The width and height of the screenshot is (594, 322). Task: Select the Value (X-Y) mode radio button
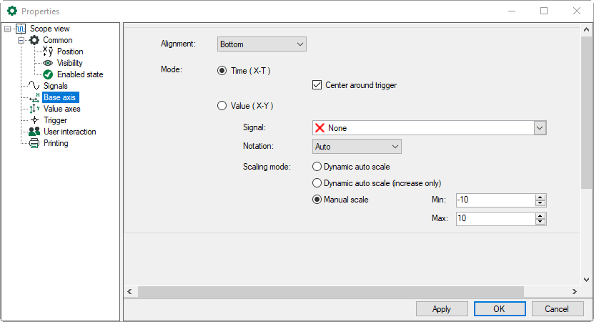tap(222, 106)
